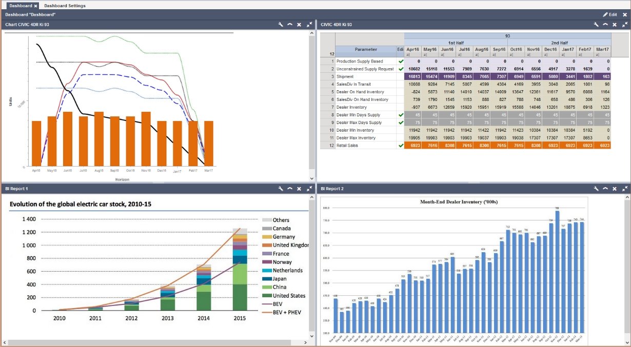This screenshot has height=347, width=631.
Task: Click scroll-down arrow in Chart CIVIC panel
Action: (x=312, y=179)
